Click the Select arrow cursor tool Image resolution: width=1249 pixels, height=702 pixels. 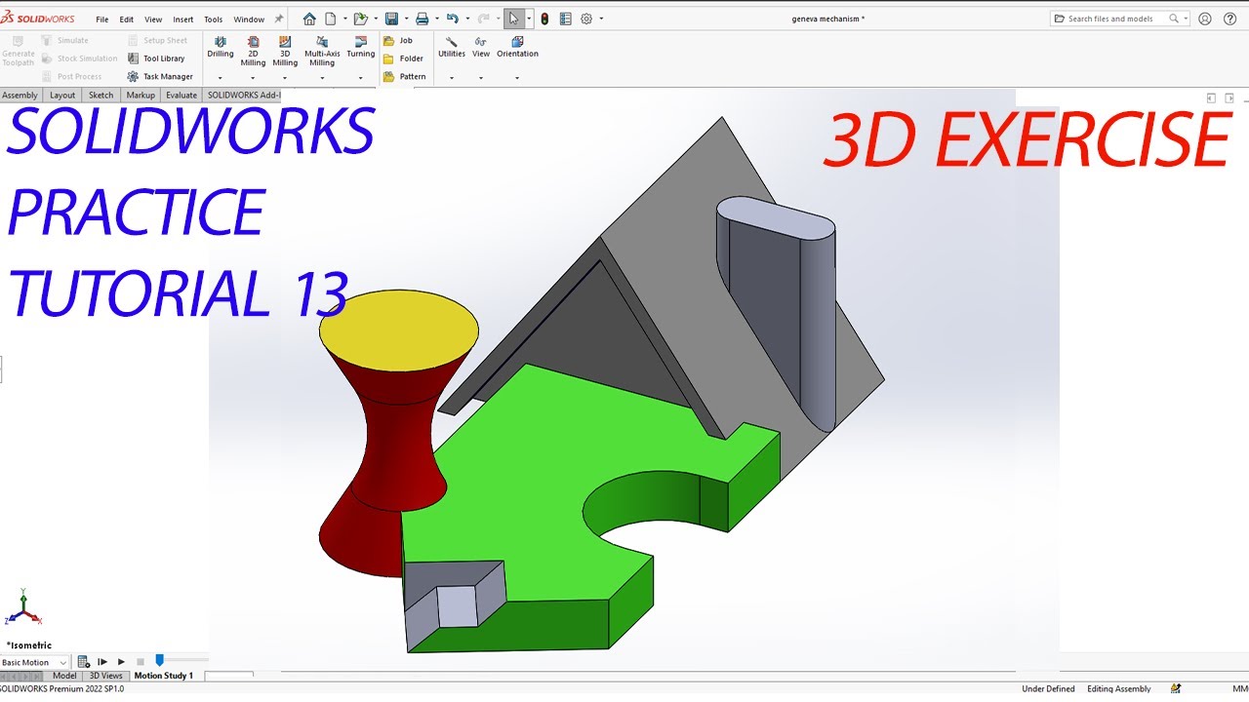pyautogui.click(x=514, y=19)
